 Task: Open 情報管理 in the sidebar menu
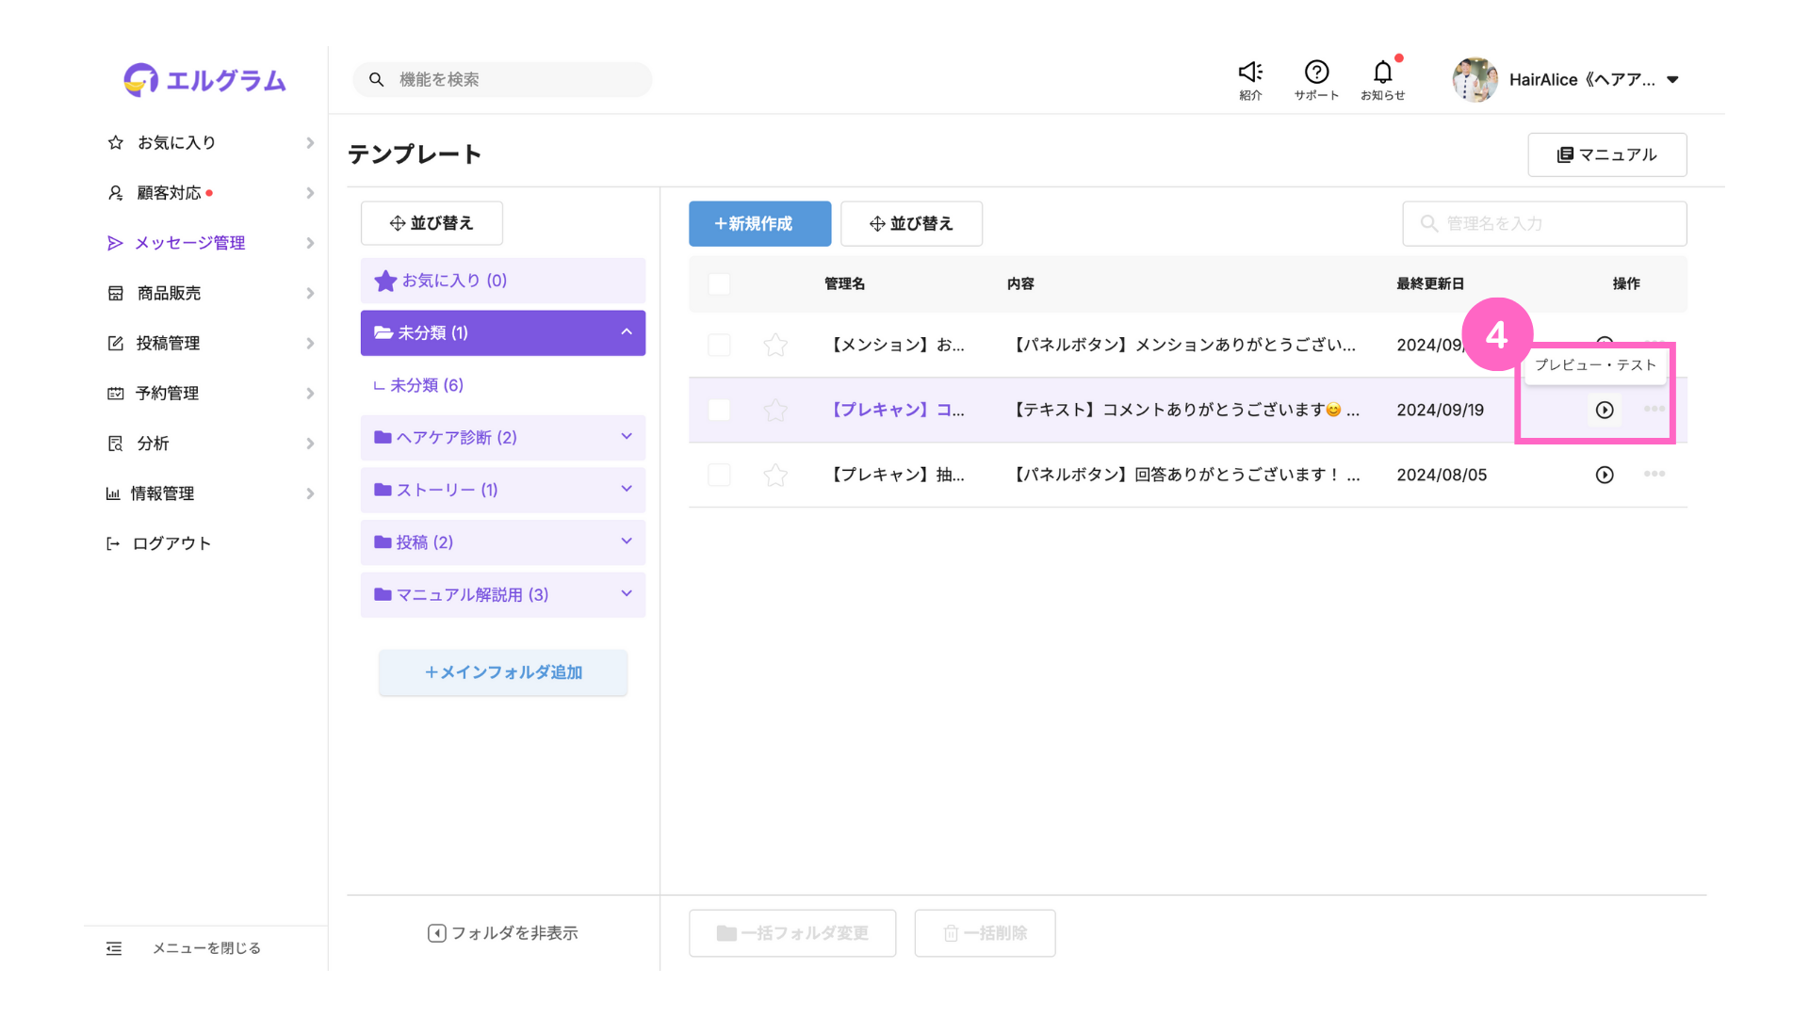[162, 493]
